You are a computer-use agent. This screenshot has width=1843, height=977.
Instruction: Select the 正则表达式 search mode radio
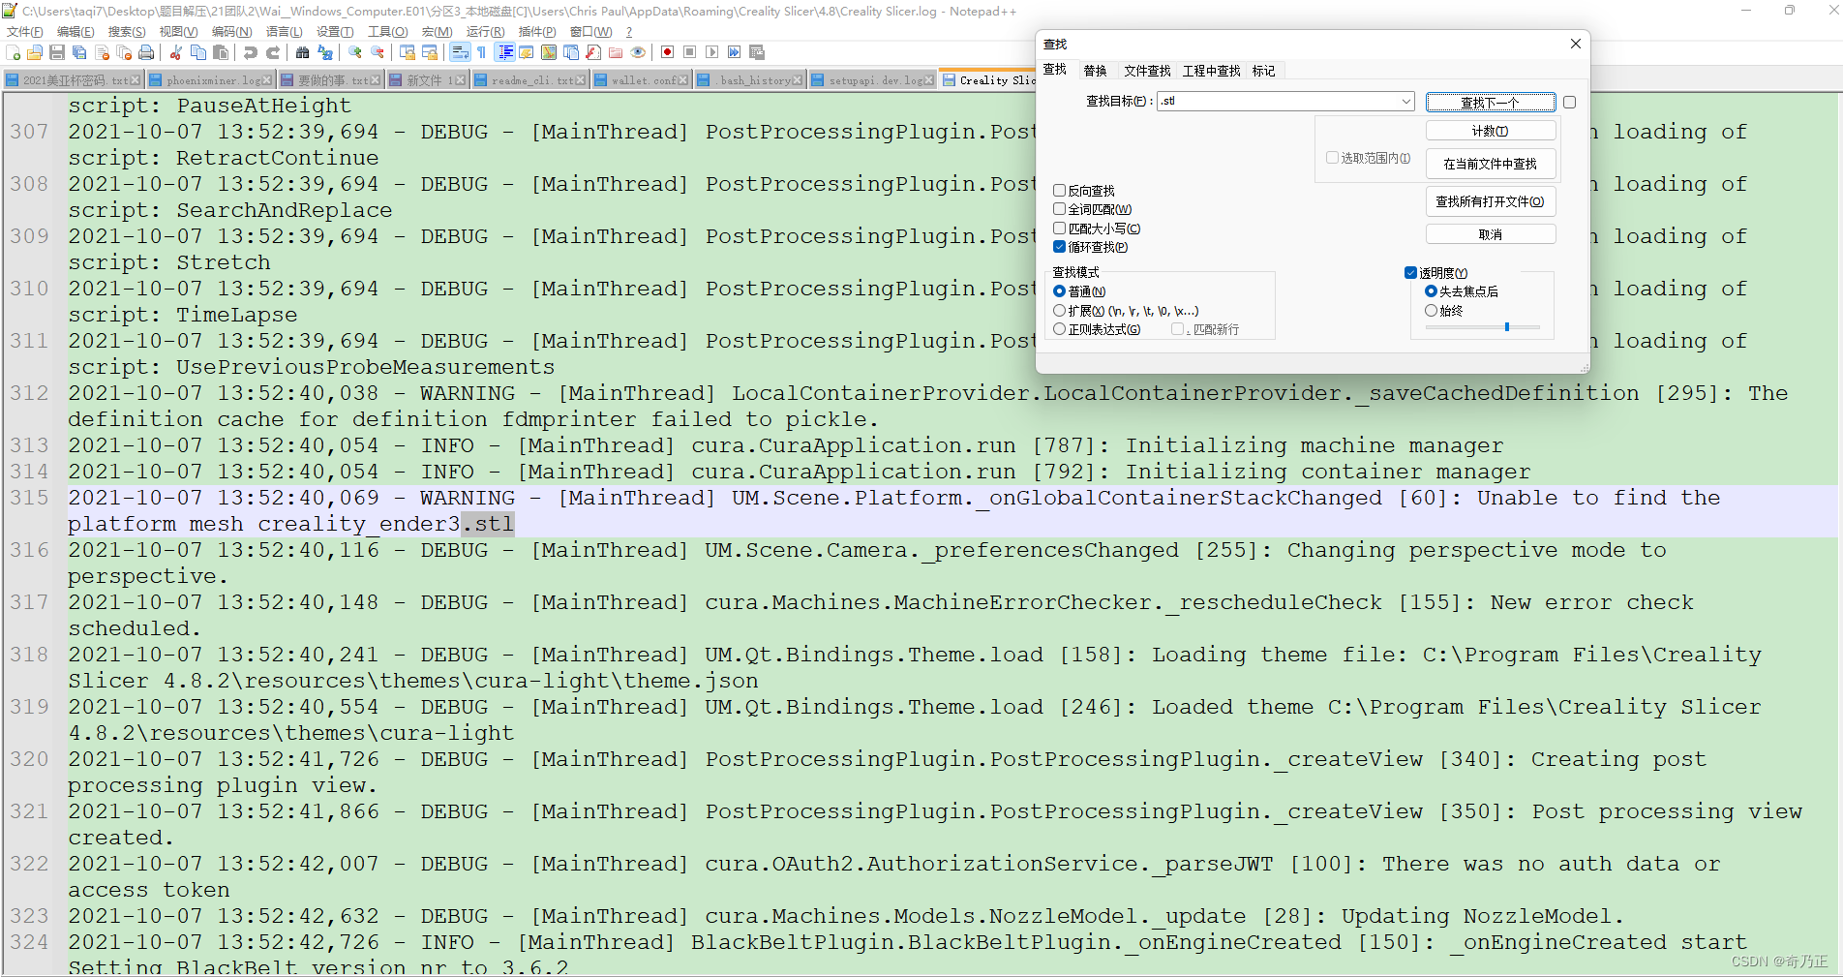[1059, 329]
